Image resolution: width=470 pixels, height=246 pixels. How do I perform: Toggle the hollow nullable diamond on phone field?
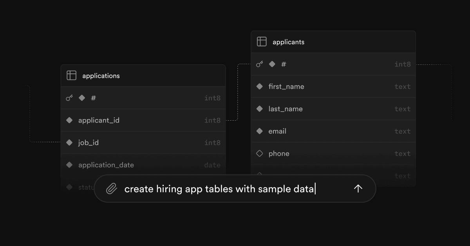[259, 153]
